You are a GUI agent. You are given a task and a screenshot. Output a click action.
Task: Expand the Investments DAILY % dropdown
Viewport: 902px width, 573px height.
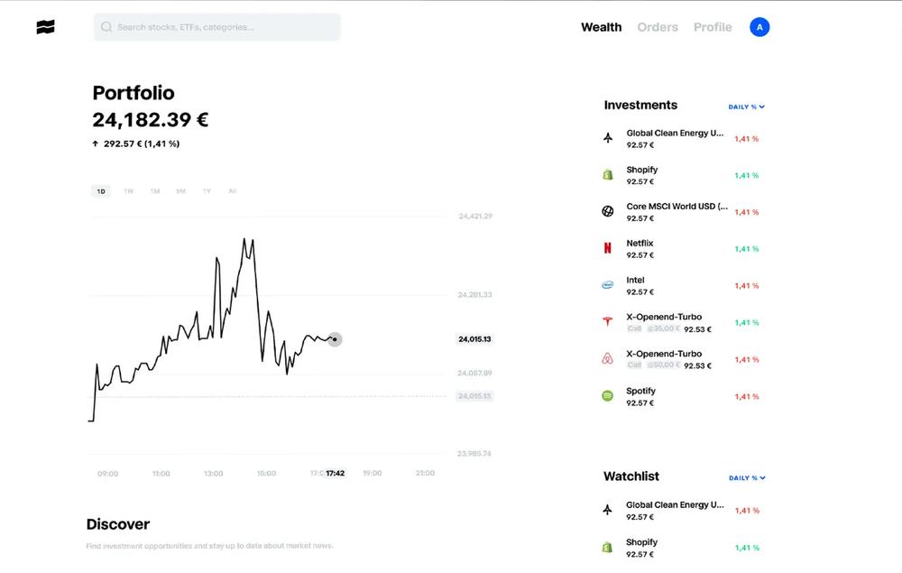pos(746,107)
